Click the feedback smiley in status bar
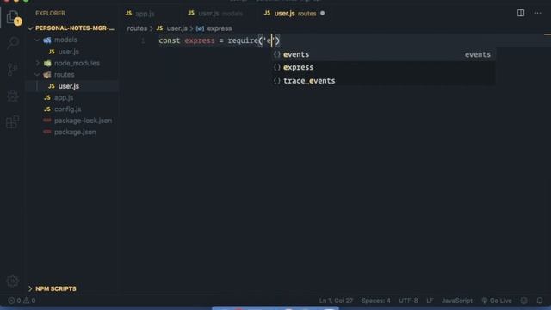This screenshot has width=551, height=310. pyautogui.click(x=524, y=301)
